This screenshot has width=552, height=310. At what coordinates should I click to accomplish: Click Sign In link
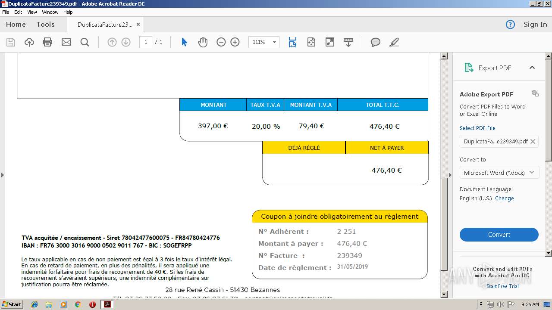pyautogui.click(x=535, y=25)
